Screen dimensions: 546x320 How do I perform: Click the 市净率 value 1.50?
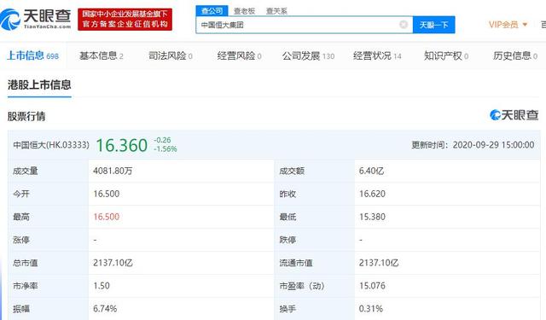point(102,286)
